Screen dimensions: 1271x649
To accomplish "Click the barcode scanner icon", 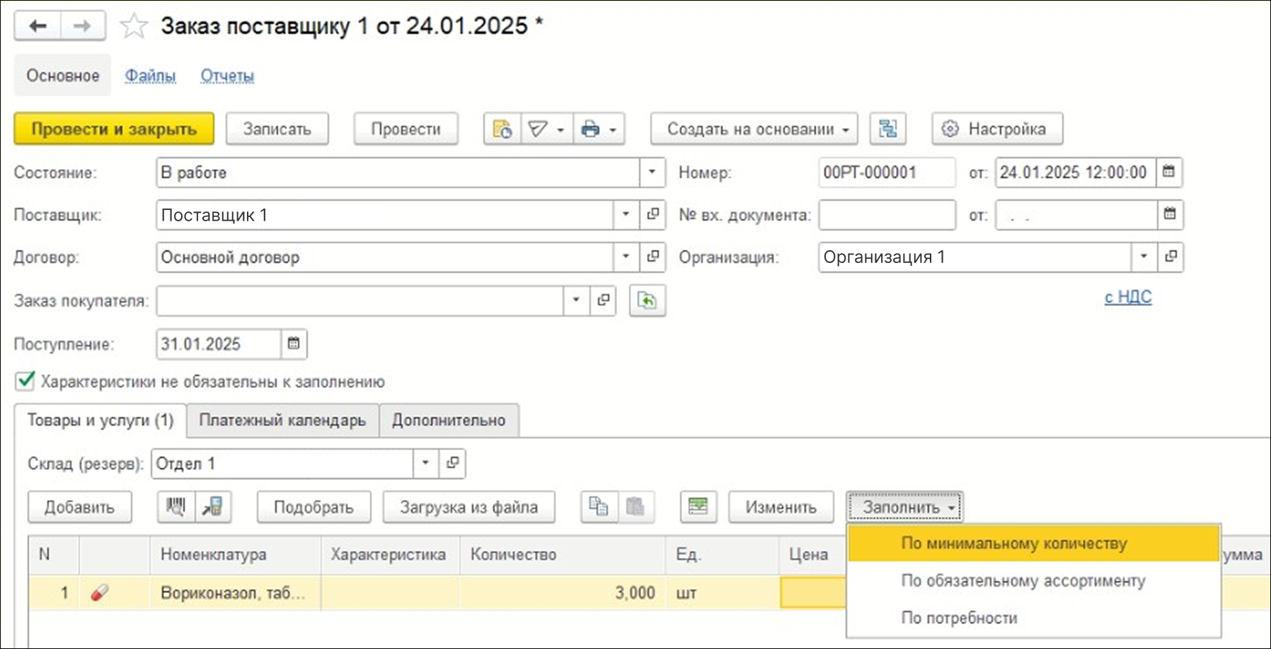I will (176, 507).
